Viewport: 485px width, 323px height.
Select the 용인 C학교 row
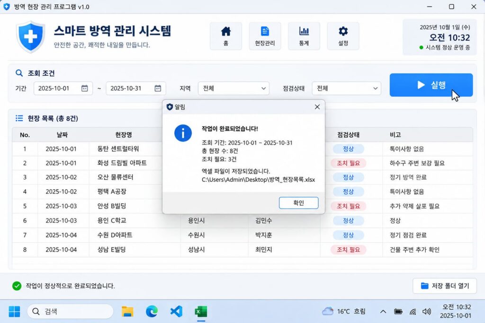(242, 220)
